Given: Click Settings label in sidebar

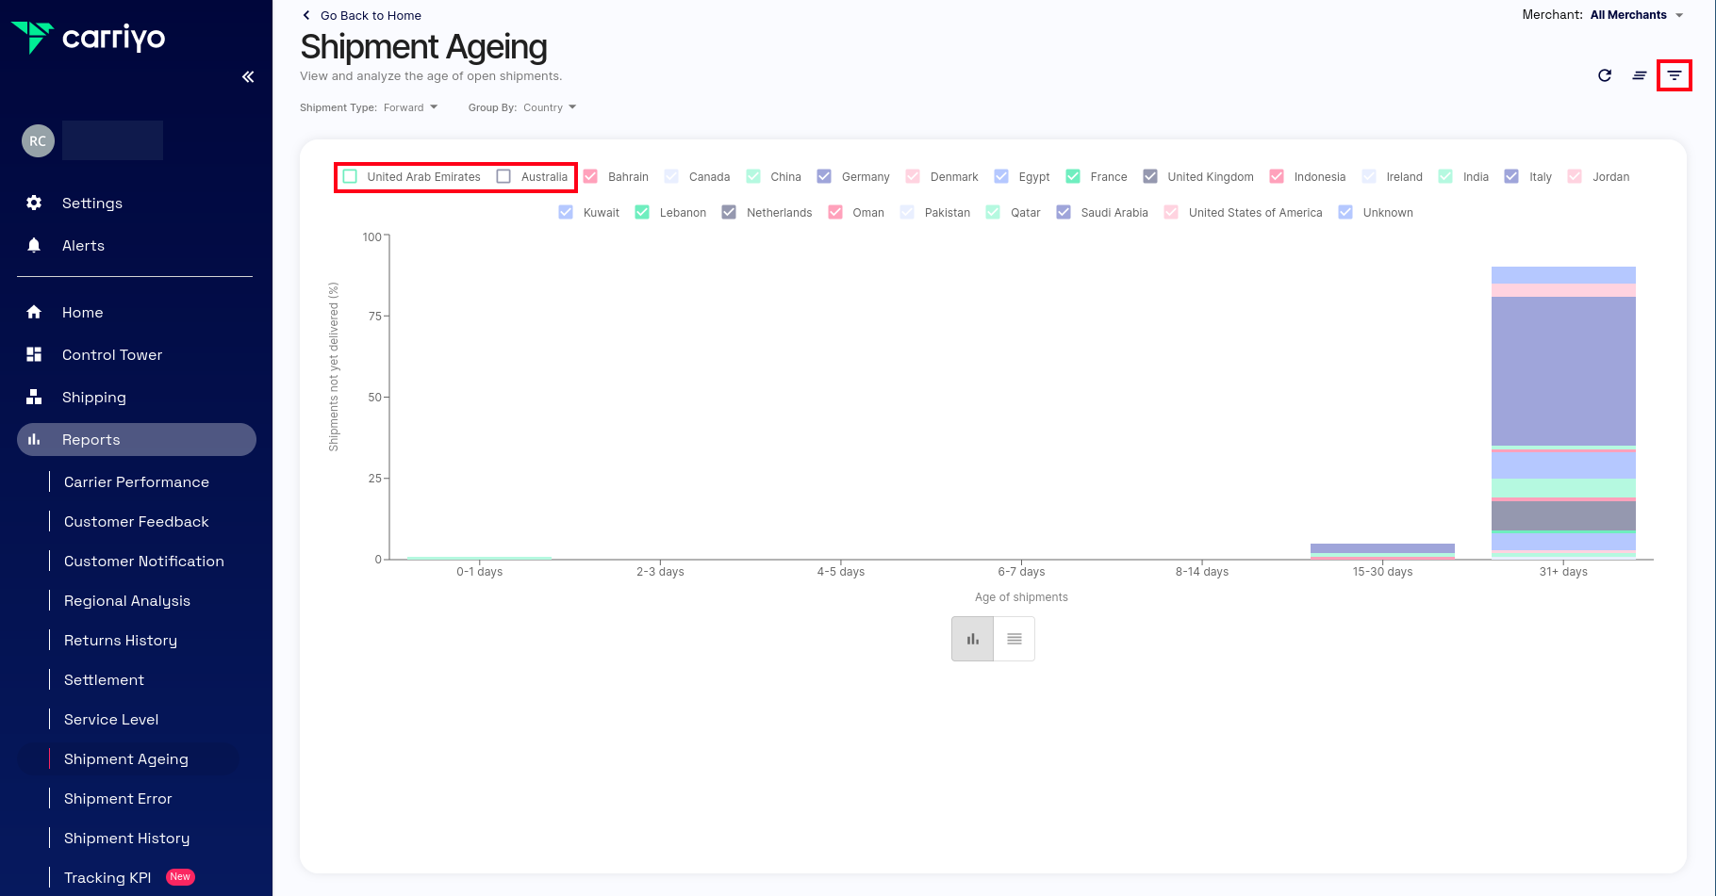Looking at the screenshot, I should point(92,203).
